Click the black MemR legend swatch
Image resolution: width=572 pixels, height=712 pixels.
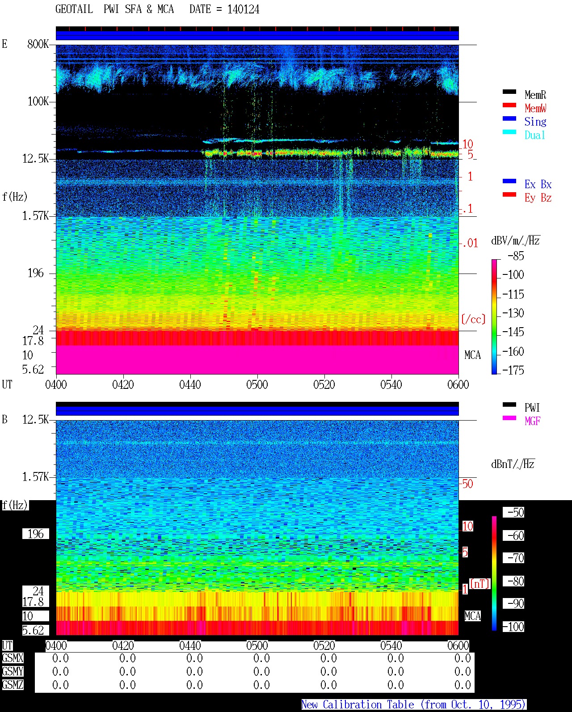pos(509,92)
